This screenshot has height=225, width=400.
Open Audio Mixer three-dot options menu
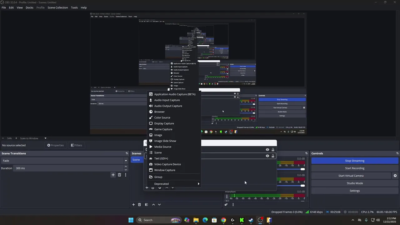(x=233, y=205)
